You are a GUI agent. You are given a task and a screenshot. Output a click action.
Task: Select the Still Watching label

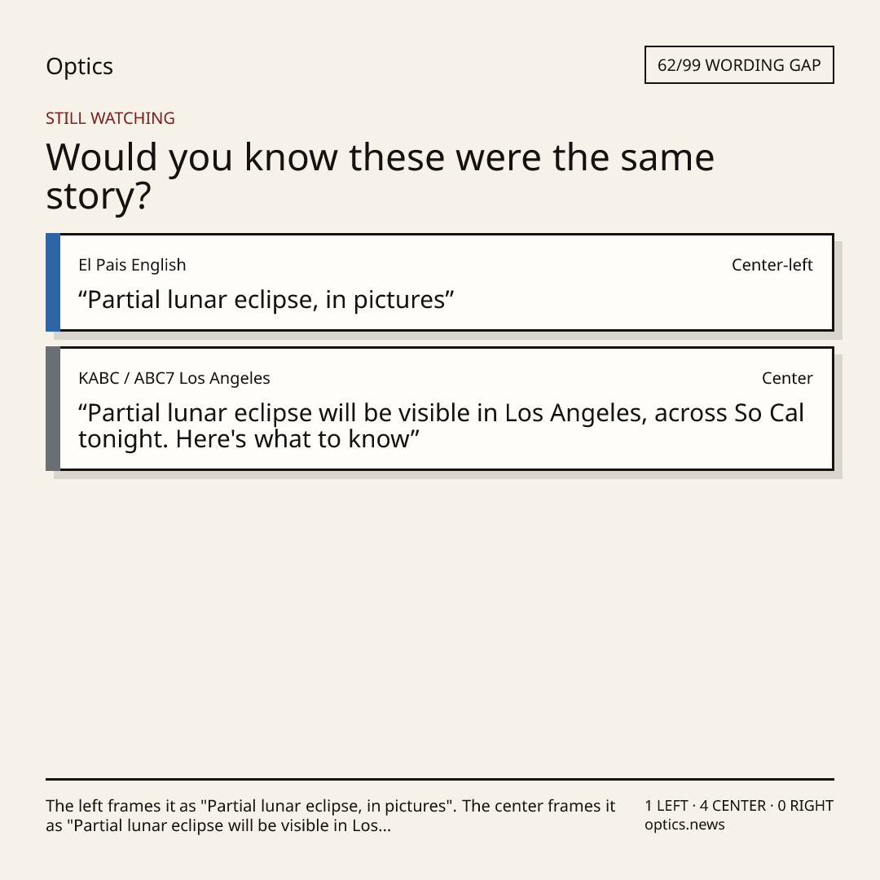click(x=110, y=118)
